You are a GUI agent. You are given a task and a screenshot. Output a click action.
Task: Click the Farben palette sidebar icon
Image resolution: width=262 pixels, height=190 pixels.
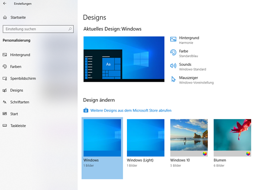tap(5, 67)
